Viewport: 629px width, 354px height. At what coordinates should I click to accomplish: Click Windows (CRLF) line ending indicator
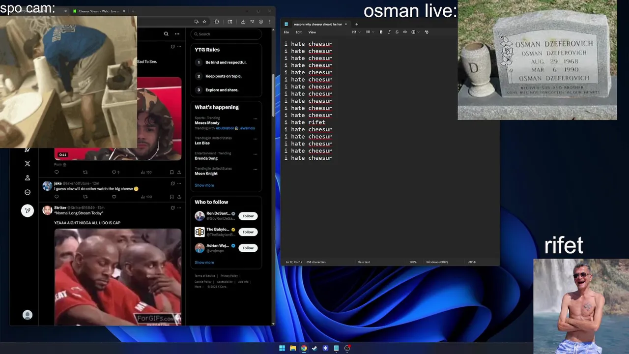(437, 262)
